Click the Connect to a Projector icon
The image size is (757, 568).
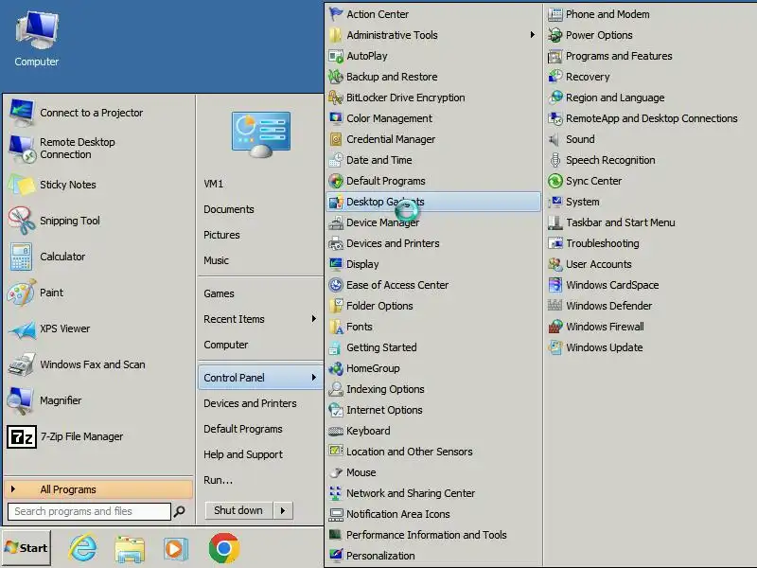(x=21, y=113)
